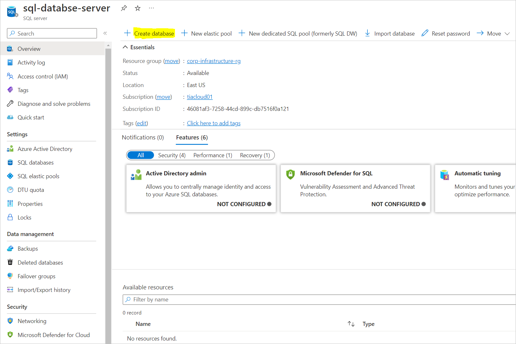The width and height of the screenshot is (516, 344).
Task: Open Access control (IAM) icon
Action: 10,76
